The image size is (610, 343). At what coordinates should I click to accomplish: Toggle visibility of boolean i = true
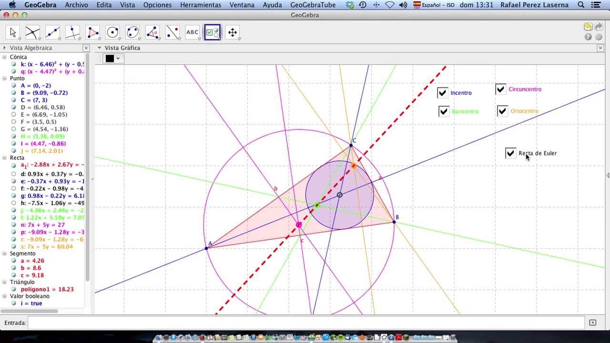point(14,303)
